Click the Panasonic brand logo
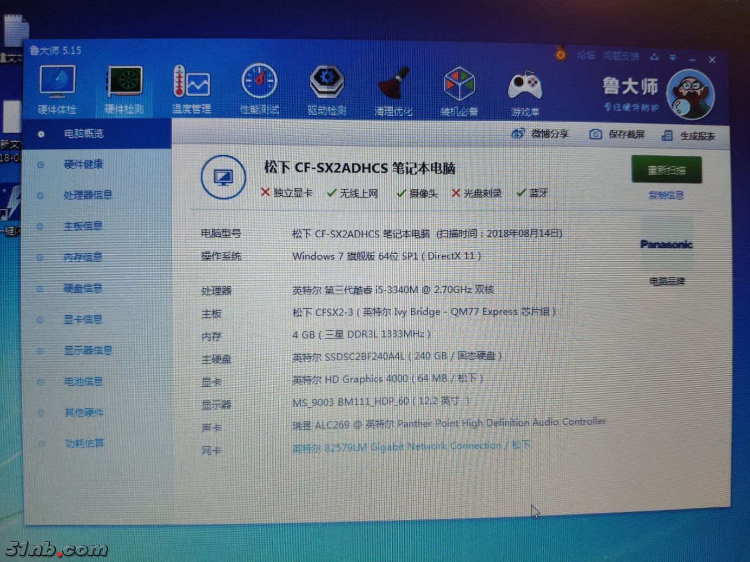This screenshot has height=562, width=750. click(x=667, y=244)
